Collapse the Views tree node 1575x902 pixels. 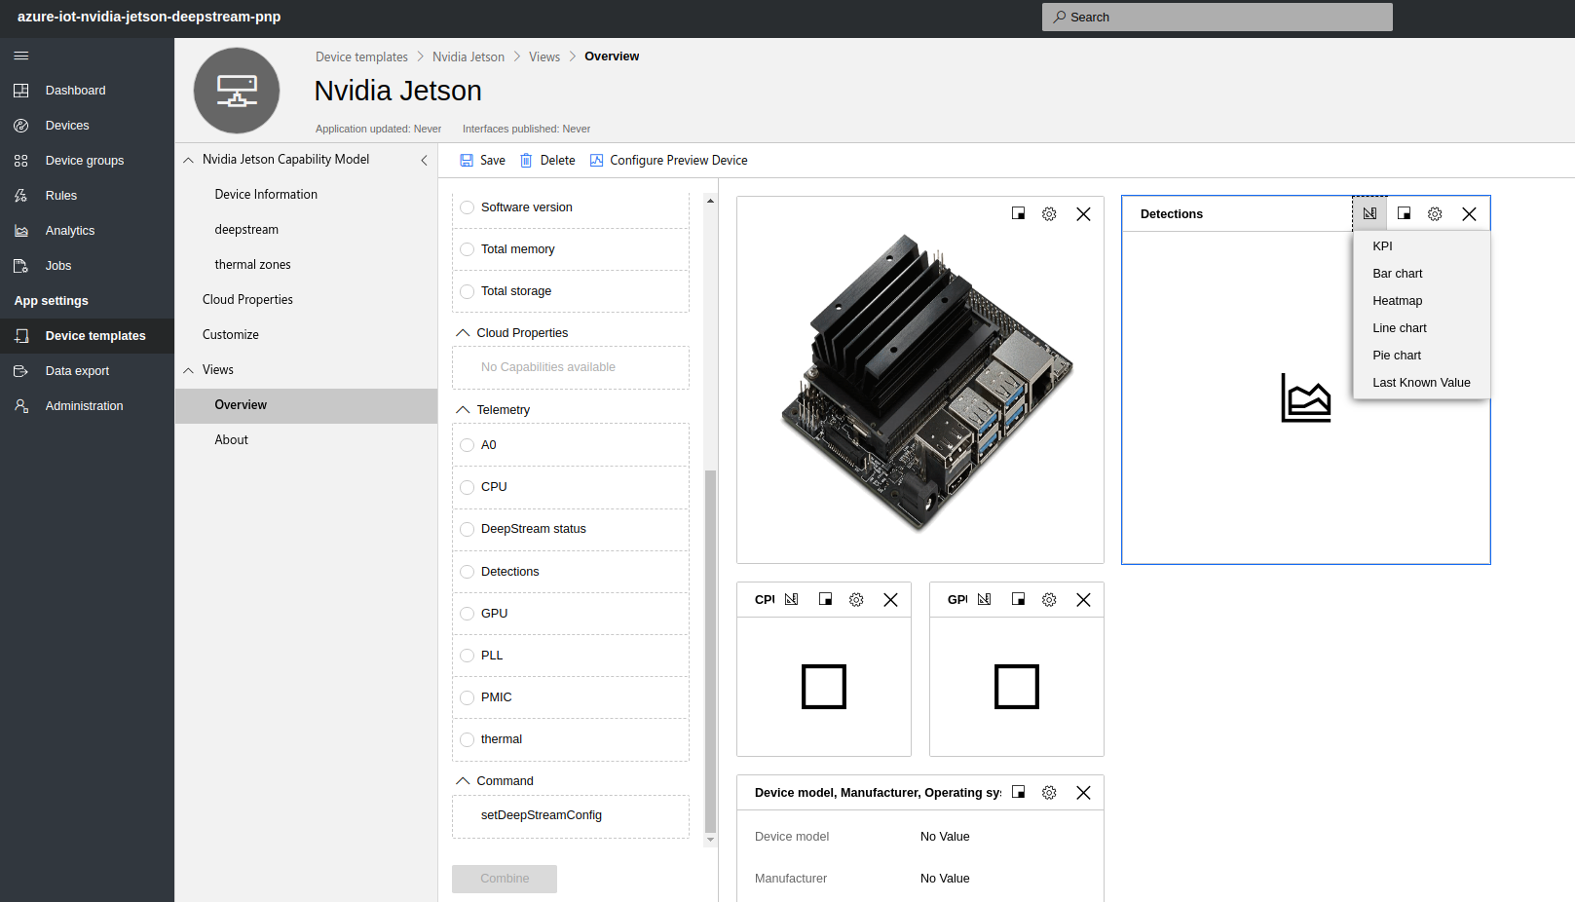189,370
